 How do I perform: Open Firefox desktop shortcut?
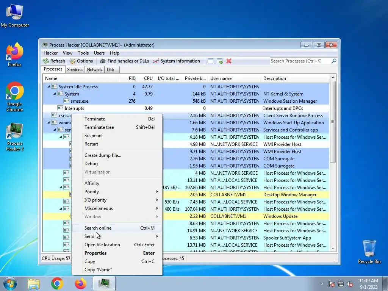(x=15, y=55)
